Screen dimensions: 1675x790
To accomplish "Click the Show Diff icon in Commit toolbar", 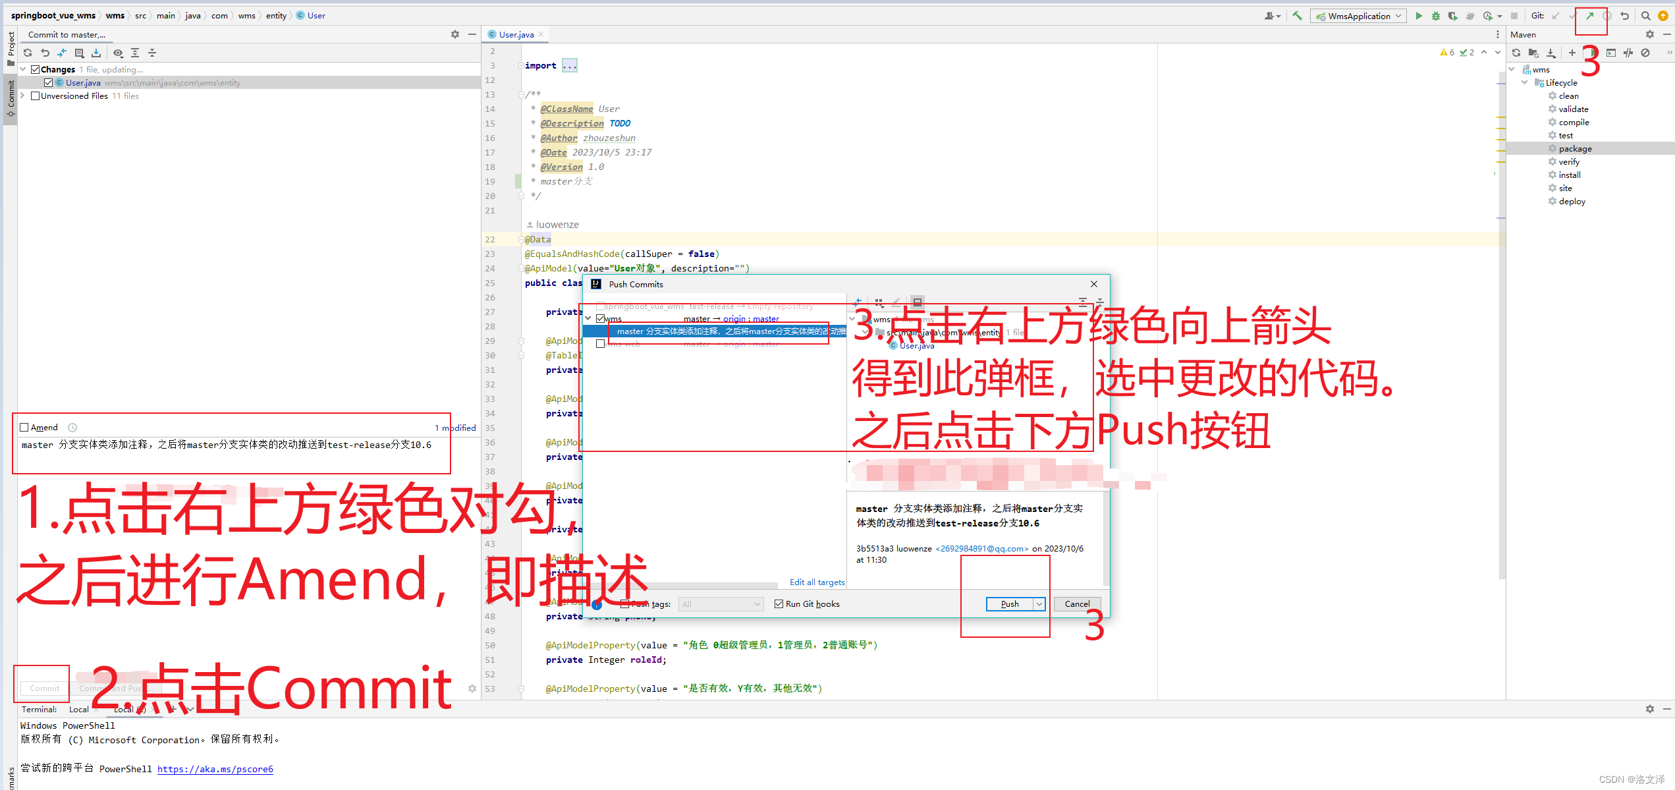I will (x=62, y=53).
